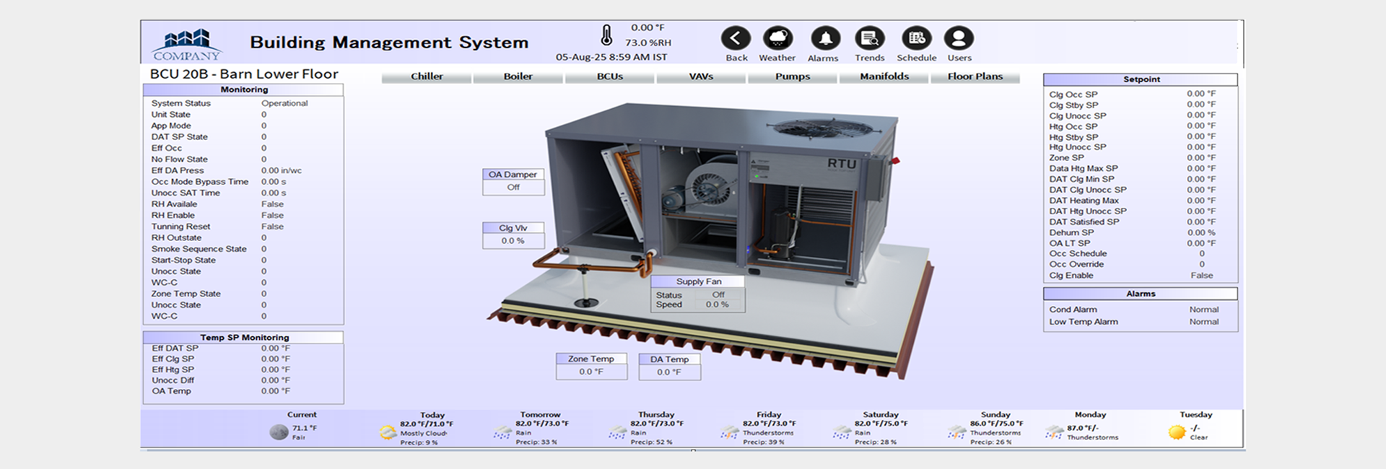Select the VAVs tab

(701, 76)
